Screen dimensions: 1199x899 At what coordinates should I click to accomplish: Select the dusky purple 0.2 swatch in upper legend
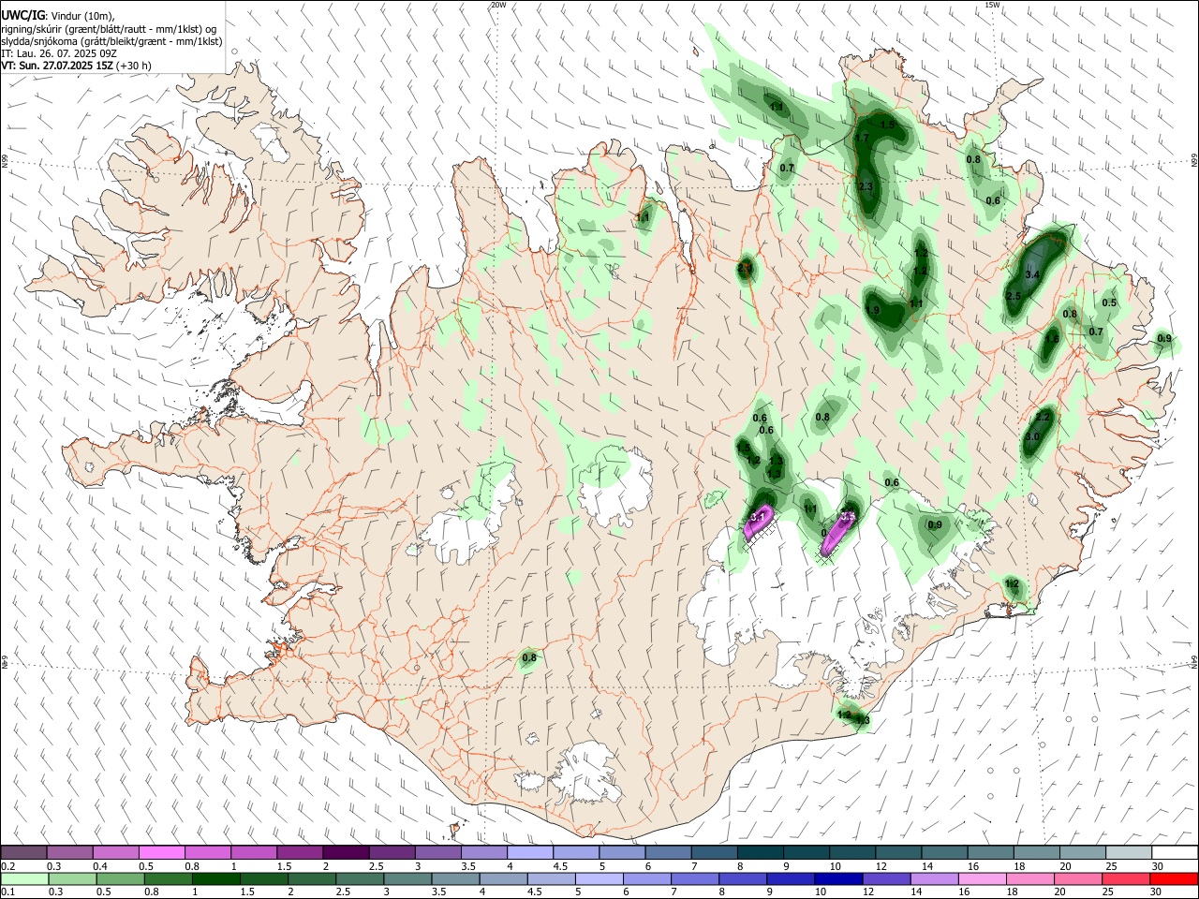pyautogui.click(x=23, y=852)
